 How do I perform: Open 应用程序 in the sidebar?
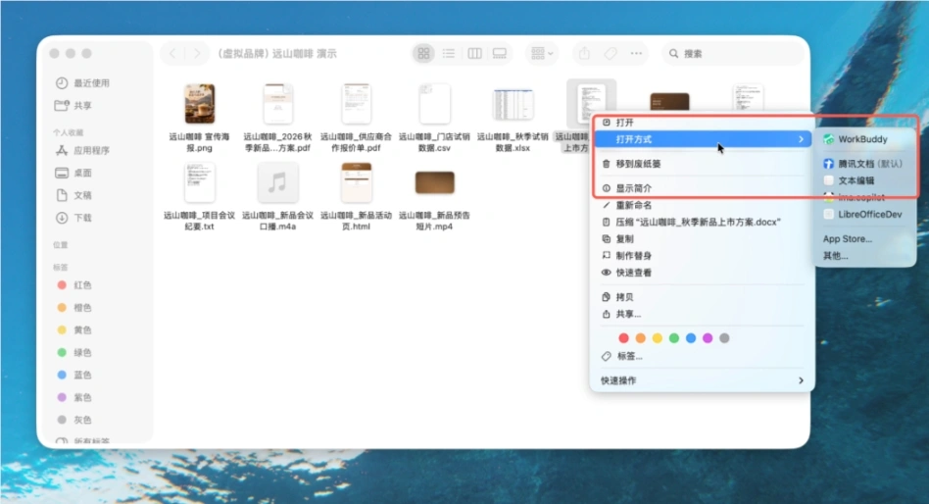tap(83, 151)
